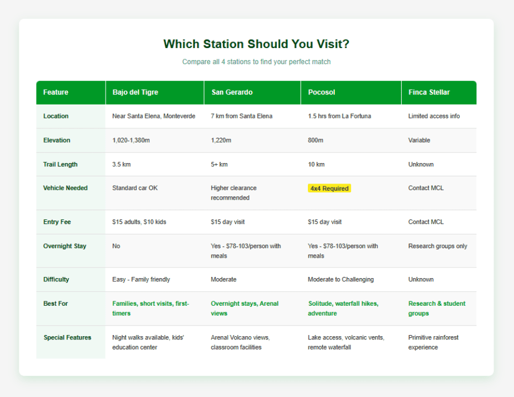
Task: Click the Contact MCL cell under Finca Stellar
Action: click(426, 188)
